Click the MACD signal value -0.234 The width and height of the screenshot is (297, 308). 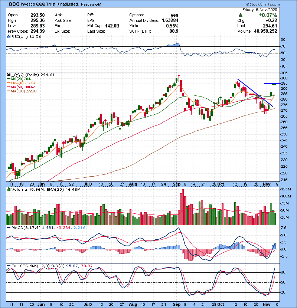pos(63,228)
